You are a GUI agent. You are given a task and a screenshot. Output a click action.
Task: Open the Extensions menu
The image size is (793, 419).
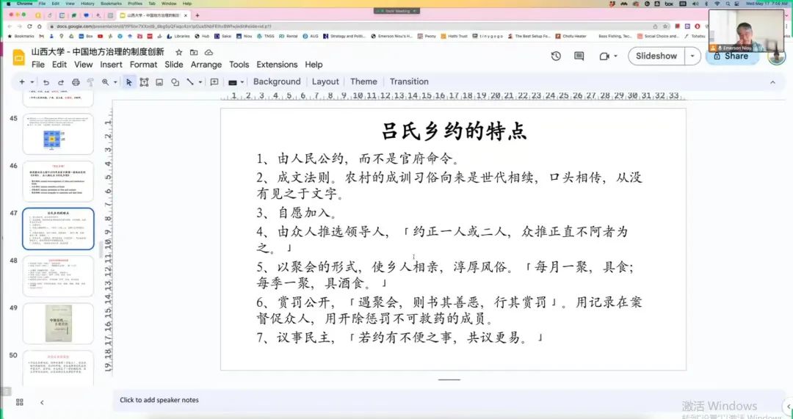[x=277, y=65]
